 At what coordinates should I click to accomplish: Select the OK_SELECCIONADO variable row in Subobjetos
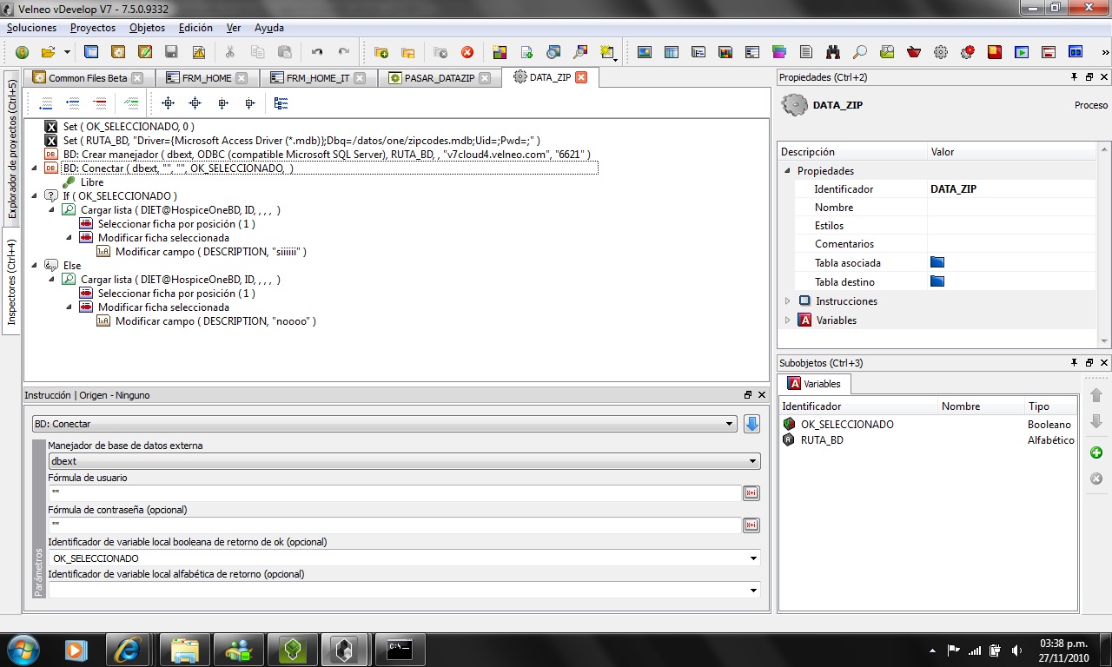[x=928, y=425]
